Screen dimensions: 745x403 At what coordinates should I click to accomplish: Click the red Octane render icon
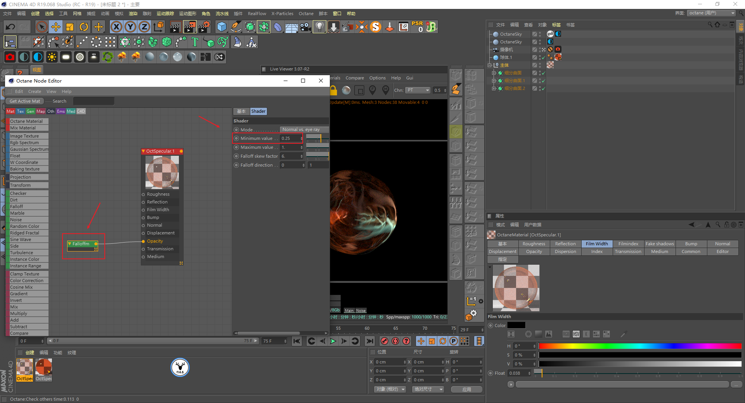click(10, 57)
